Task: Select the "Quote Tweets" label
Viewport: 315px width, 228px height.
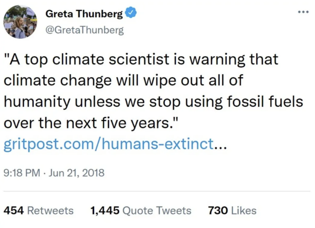Action: [157, 211]
